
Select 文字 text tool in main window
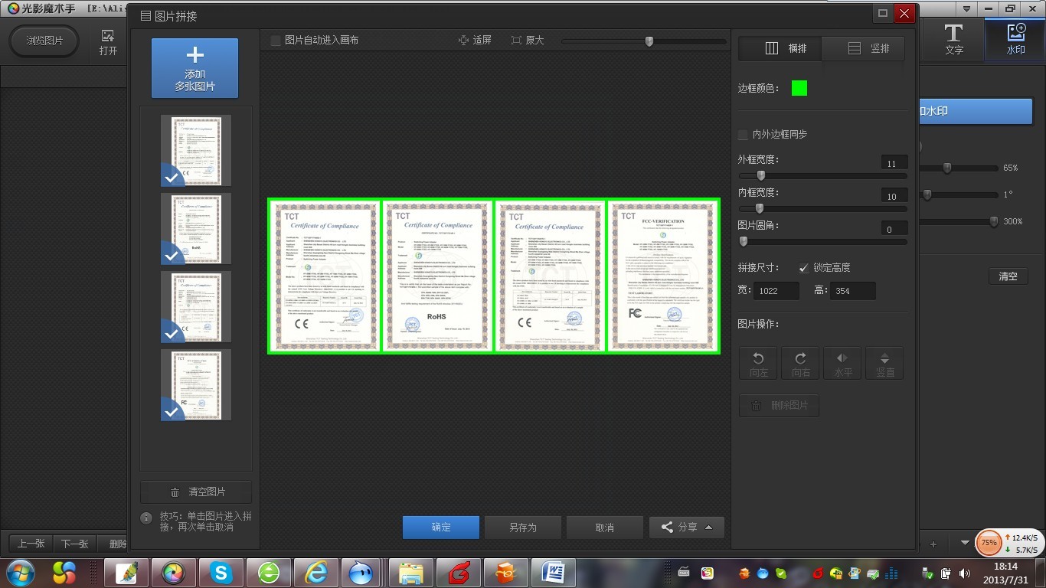953,40
